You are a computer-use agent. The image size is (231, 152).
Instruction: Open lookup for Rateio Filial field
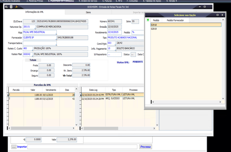pos(33,56)
